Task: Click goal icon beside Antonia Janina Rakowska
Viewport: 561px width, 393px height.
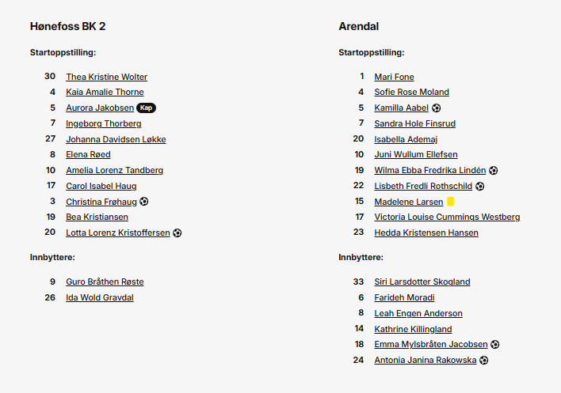Action: pyautogui.click(x=484, y=361)
